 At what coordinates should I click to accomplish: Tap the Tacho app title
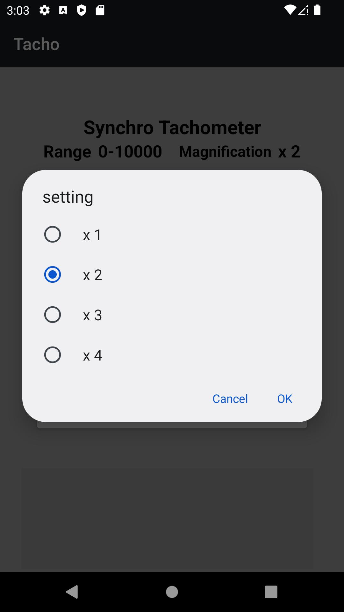click(x=37, y=44)
